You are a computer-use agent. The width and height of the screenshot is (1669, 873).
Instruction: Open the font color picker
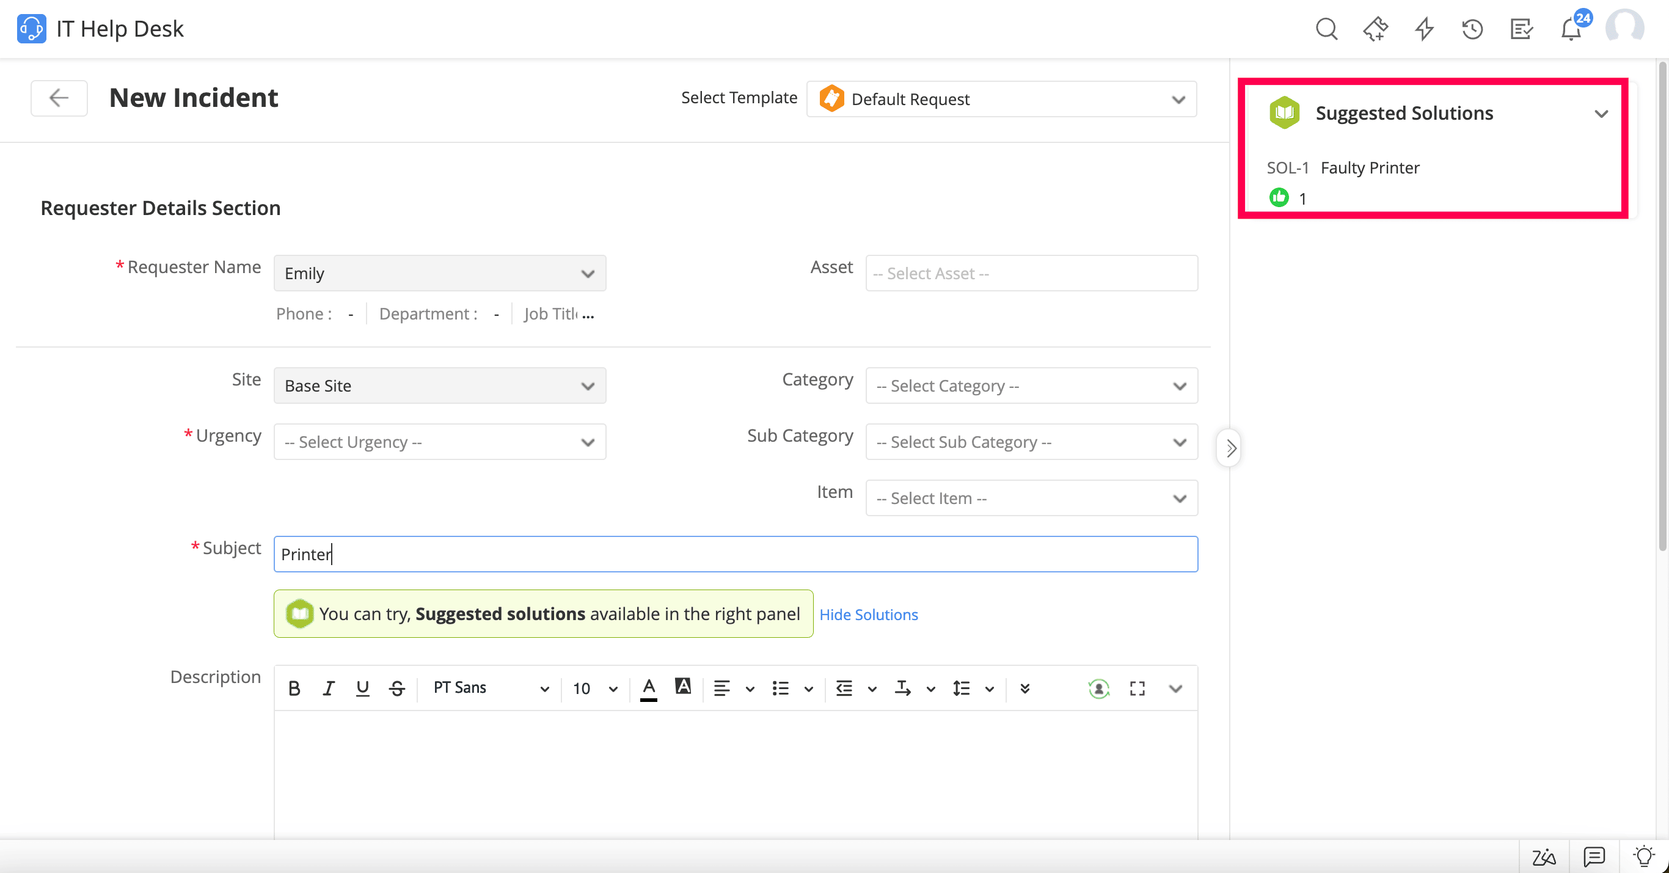pos(649,689)
